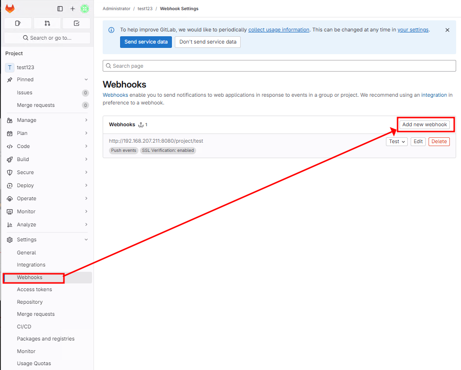Click the Operate cloud gear icon
Image resolution: width=461 pixels, height=370 pixels.
pos(10,198)
